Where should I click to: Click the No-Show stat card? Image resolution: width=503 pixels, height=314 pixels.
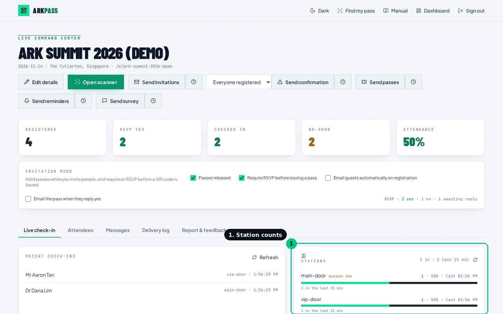(x=346, y=137)
